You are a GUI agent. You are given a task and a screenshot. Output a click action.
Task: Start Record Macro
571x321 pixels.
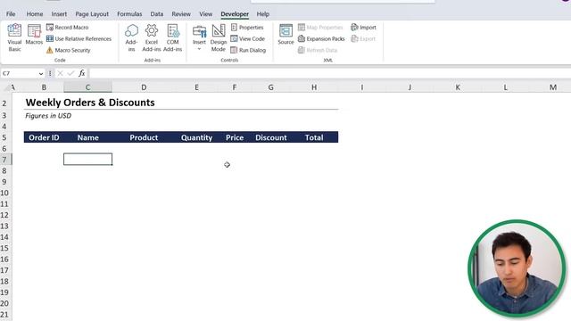pyautogui.click(x=68, y=28)
